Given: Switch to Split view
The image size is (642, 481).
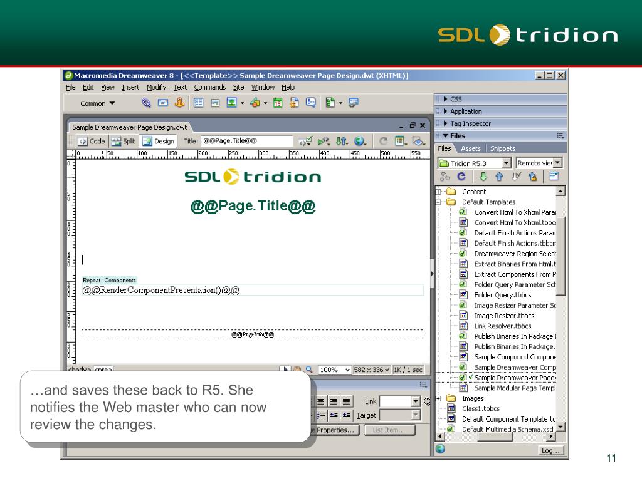Looking at the screenshot, I should (124, 141).
